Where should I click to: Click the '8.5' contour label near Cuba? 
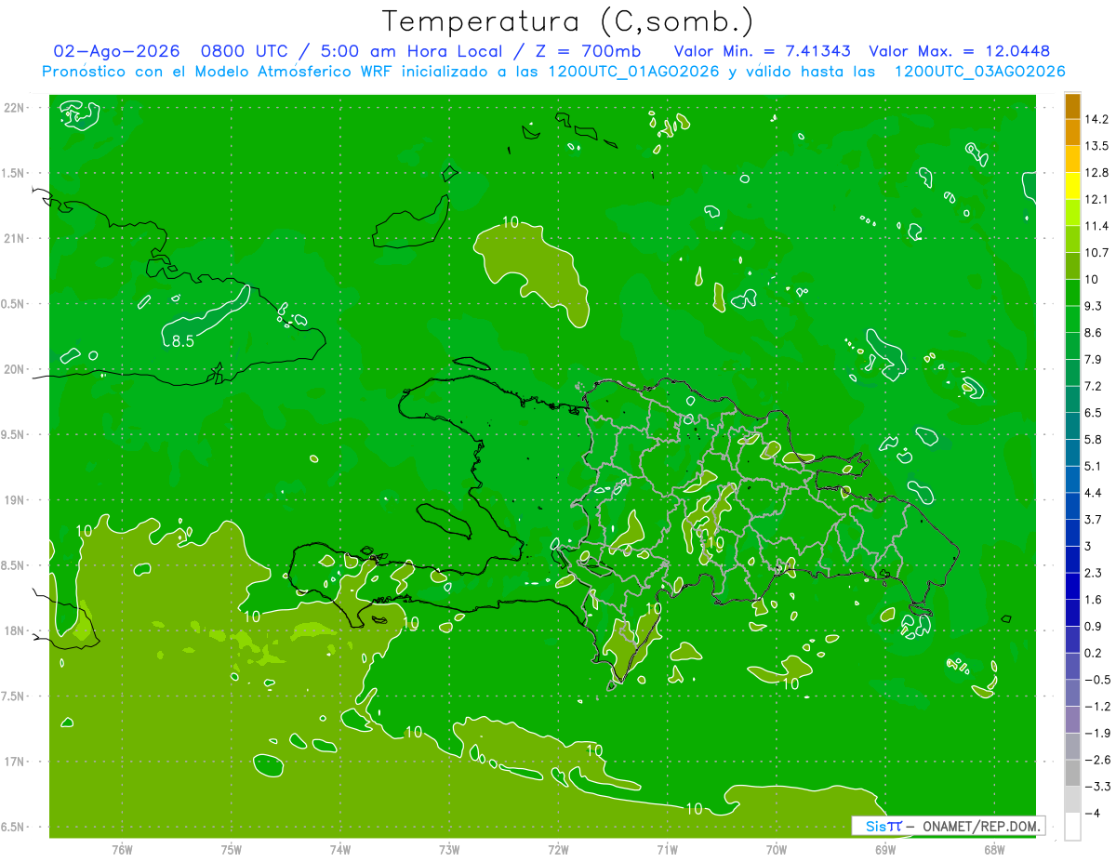tap(182, 341)
